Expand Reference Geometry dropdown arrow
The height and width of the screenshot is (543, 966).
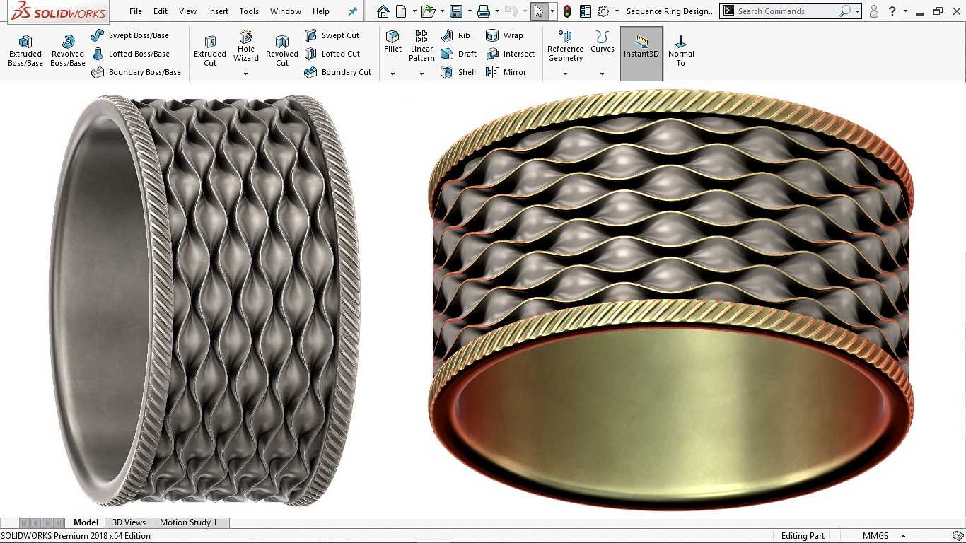pyautogui.click(x=565, y=74)
